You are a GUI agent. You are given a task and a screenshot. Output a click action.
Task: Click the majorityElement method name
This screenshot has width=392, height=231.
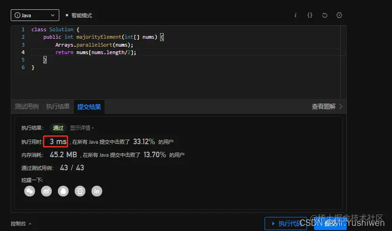coord(99,37)
